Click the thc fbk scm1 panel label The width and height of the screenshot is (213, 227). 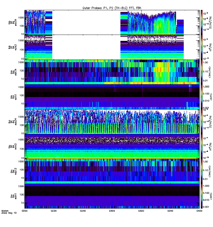(13, 196)
